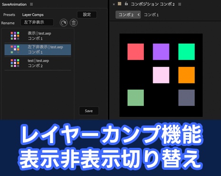Click the Rename text field with 左下非表示
This screenshot has width=221, height=176.
click(x=37, y=22)
